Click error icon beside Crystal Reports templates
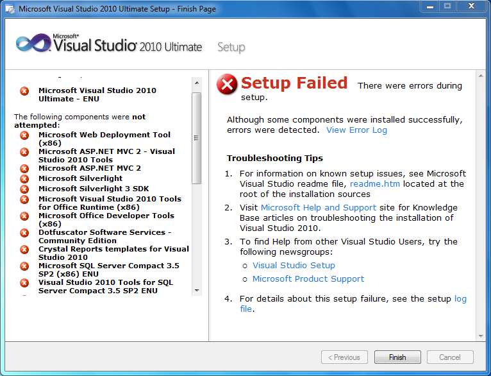The image size is (491, 376). [24, 250]
